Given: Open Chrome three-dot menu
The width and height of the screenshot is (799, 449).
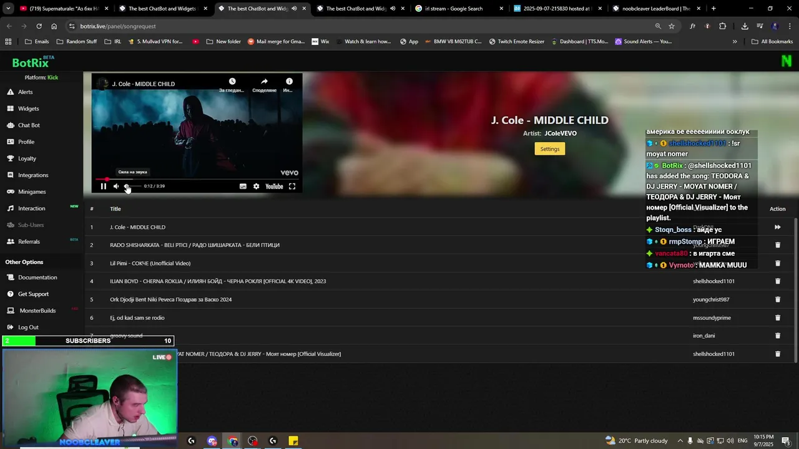Looking at the screenshot, I should click(x=788, y=26).
